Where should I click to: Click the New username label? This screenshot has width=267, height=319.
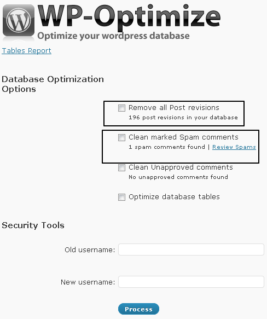pyautogui.click(x=88, y=282)
